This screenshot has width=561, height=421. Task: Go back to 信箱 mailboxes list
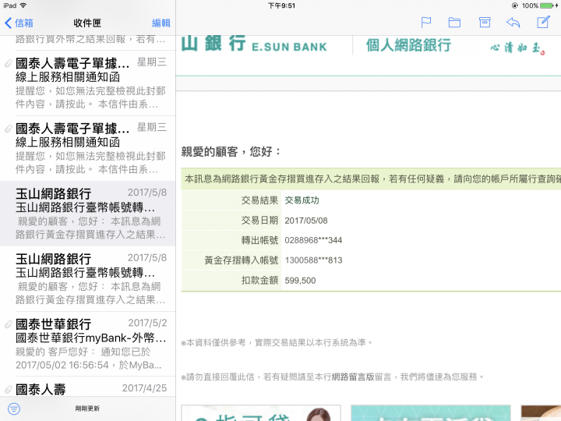tap(19, 23)
